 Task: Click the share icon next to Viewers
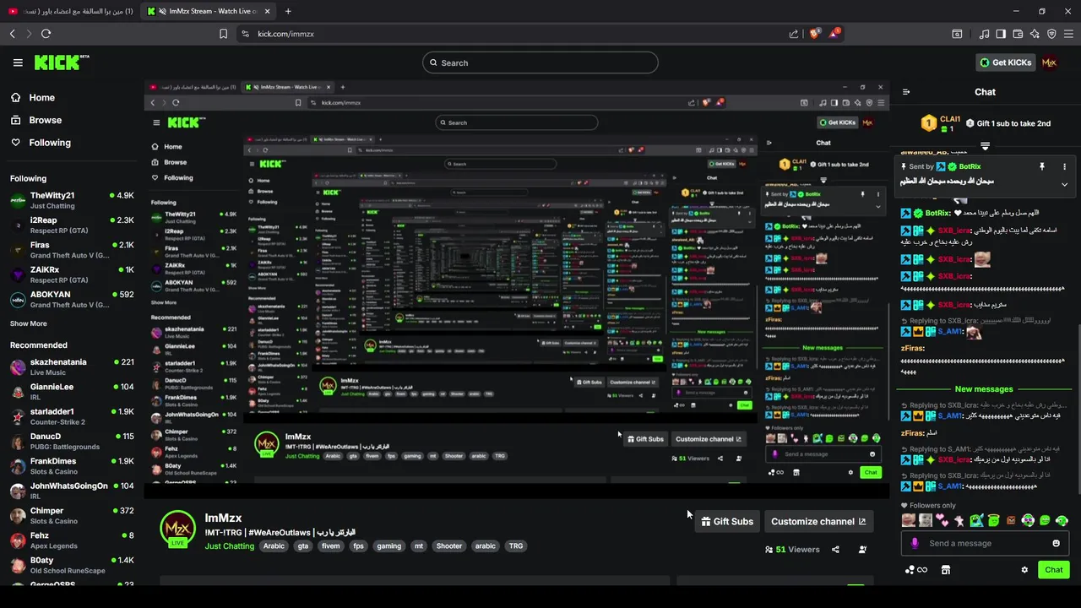(835, 549)
